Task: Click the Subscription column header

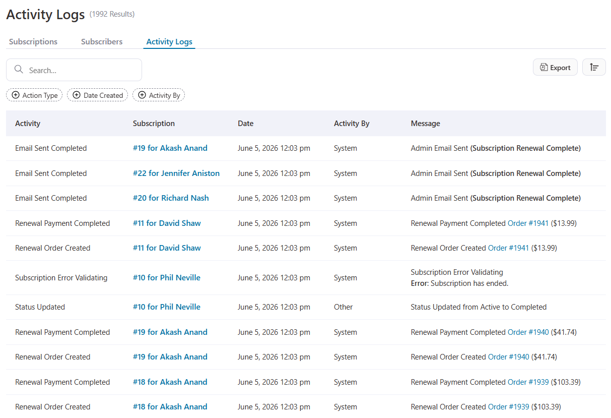Action: (x=154, y=124)
